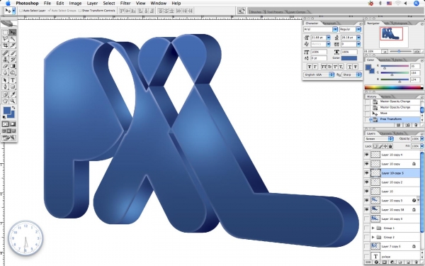Select the Dodge tool

point(13,72)
